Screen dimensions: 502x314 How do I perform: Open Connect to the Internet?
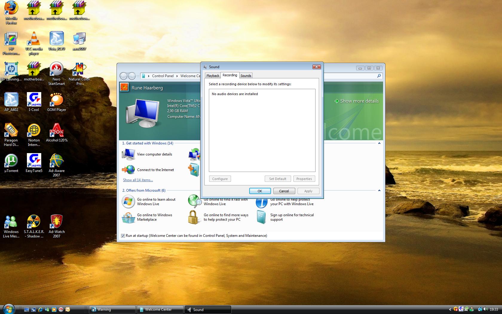(148, 170)
